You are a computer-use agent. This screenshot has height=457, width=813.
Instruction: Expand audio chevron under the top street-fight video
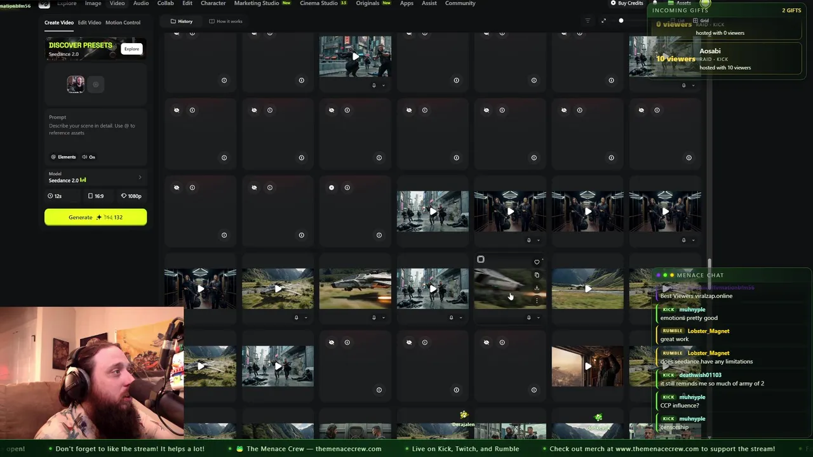(x=383, y=85)
